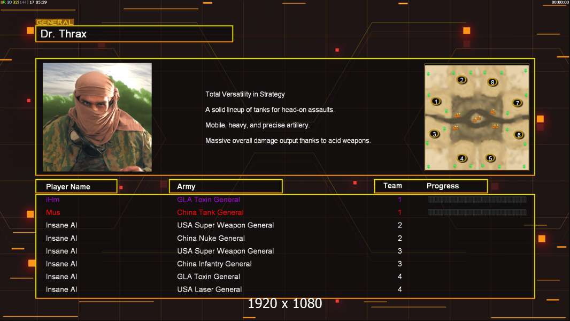Click Mus's loading progress bar
570x321 pixels.
pyautogui.click(x=477, y=212)
